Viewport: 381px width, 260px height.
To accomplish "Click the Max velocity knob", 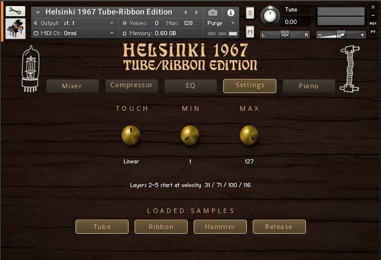I will click(249, 135).
